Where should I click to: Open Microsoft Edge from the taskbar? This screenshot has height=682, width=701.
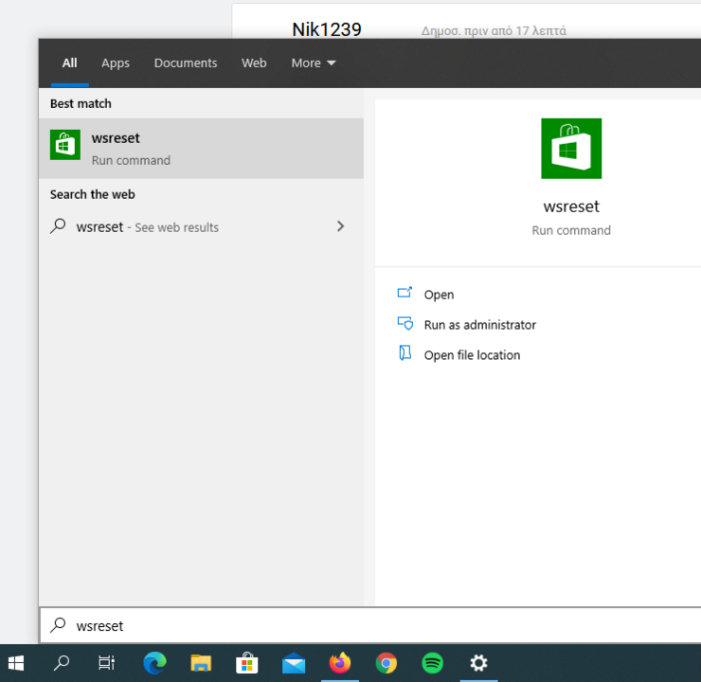[x=154, y=663]
